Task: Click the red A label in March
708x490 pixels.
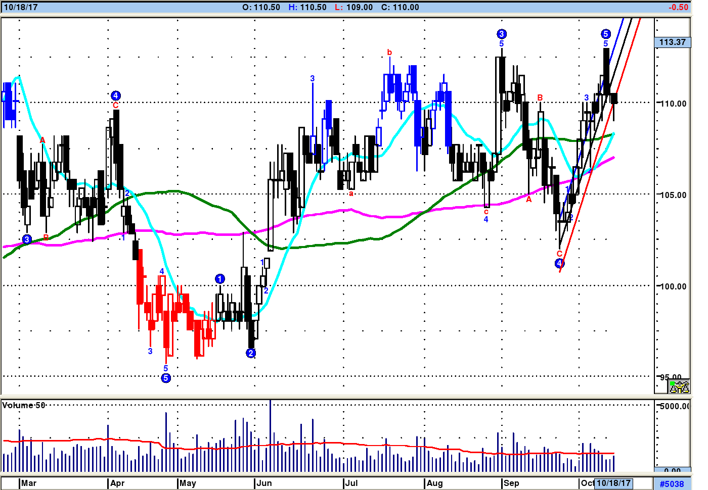Action: pos(42,140)
